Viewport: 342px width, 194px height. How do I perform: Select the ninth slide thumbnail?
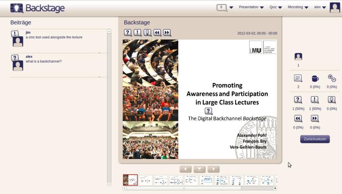click(252, 180)
